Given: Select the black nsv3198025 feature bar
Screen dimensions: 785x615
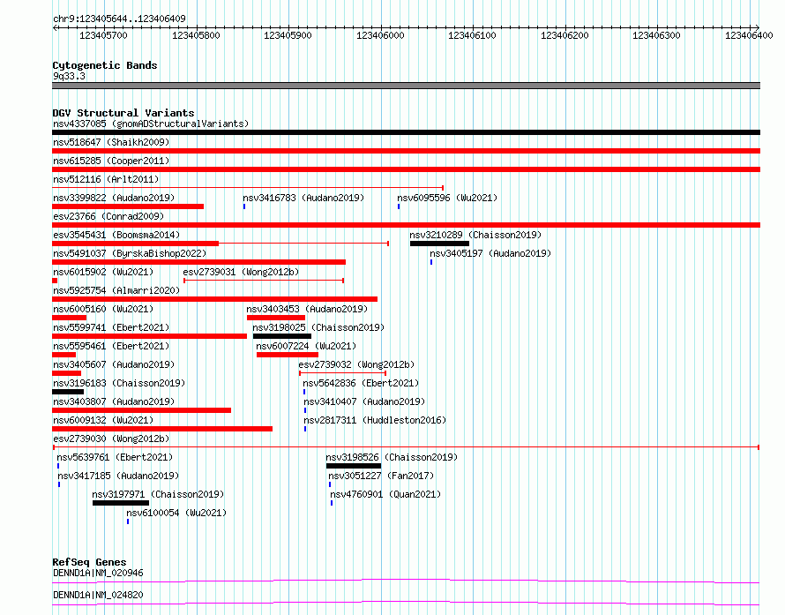Looking at the screenshot, I should (282, 336).
